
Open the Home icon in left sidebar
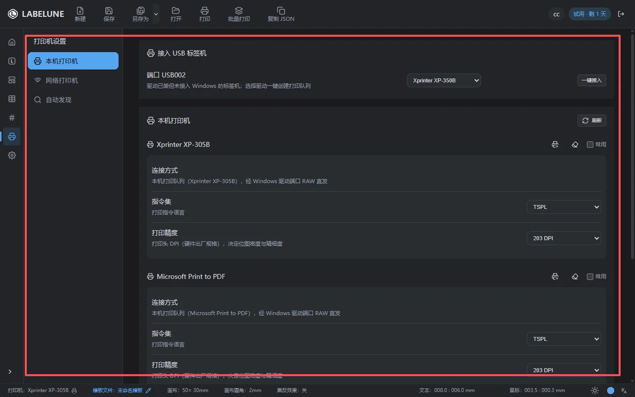(x=12, y=42)
